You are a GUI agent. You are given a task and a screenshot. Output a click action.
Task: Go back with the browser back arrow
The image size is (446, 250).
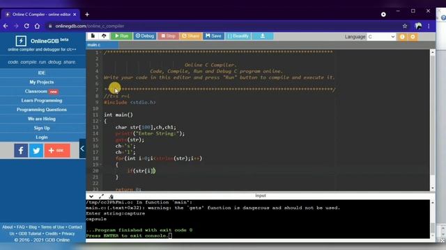coord(6,26)
